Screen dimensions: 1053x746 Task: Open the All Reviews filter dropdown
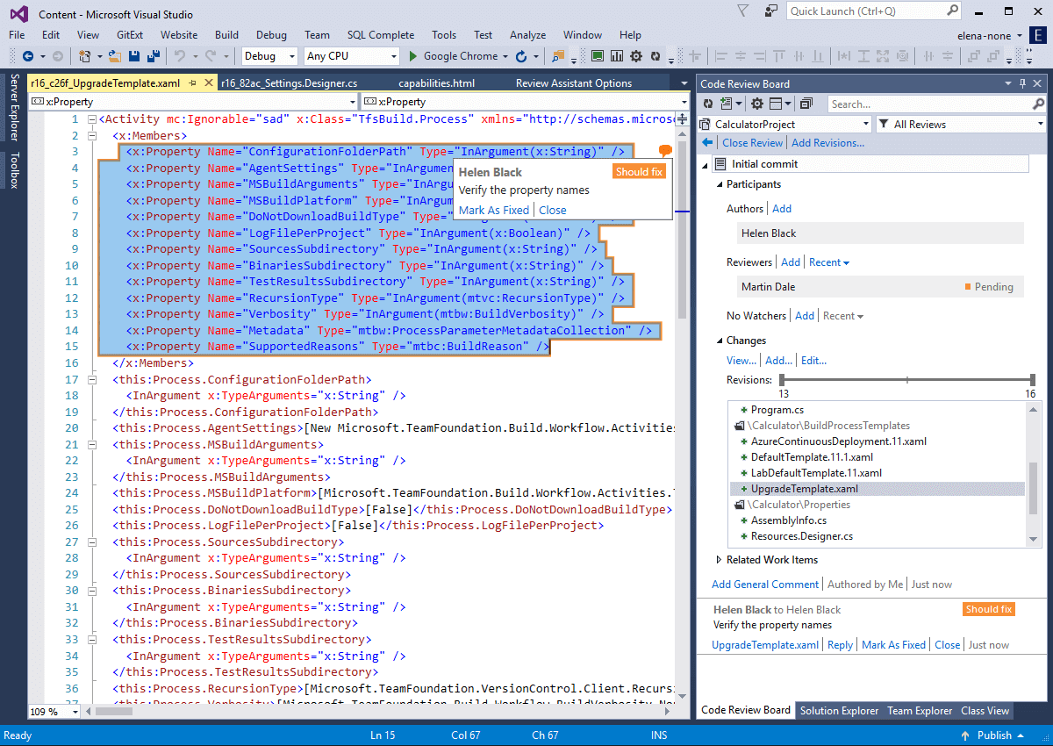(1040, 125)
